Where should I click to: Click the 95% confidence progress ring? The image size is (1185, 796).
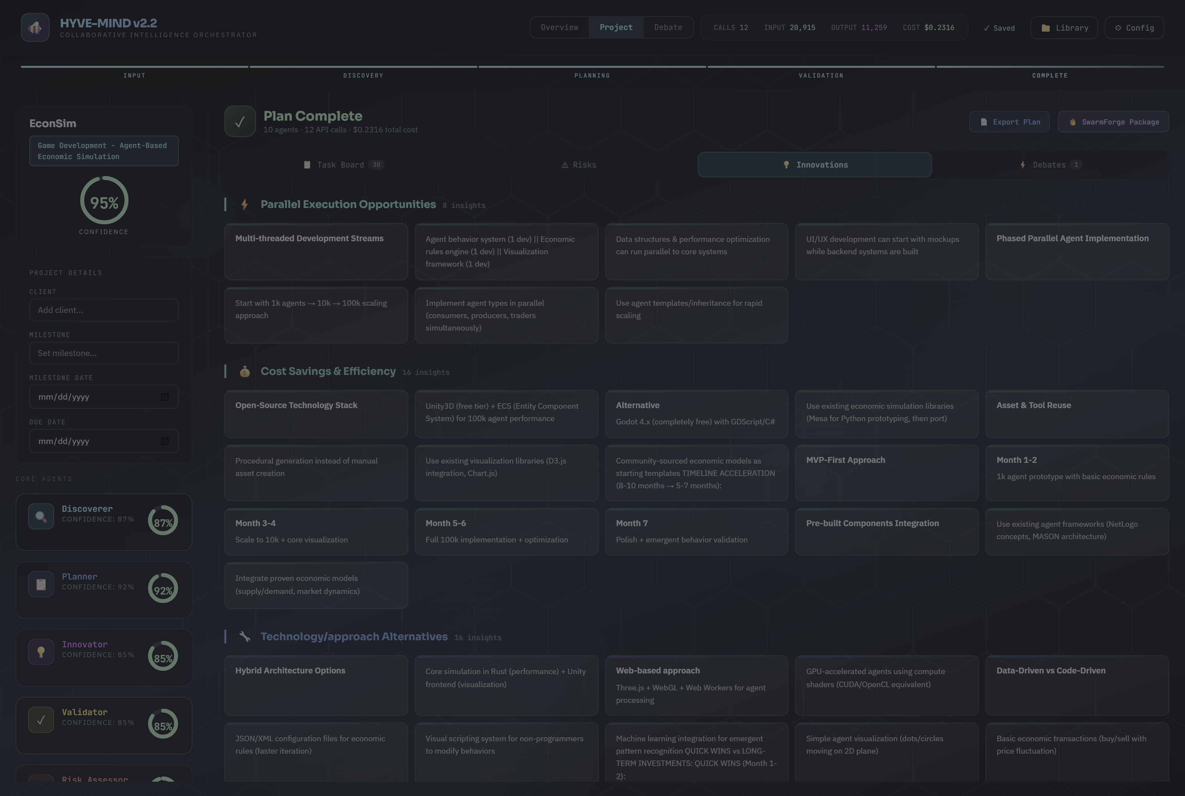pos(104,200)
